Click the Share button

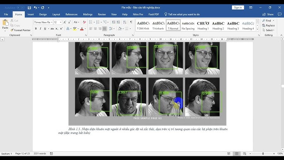(x=268, y=15)
